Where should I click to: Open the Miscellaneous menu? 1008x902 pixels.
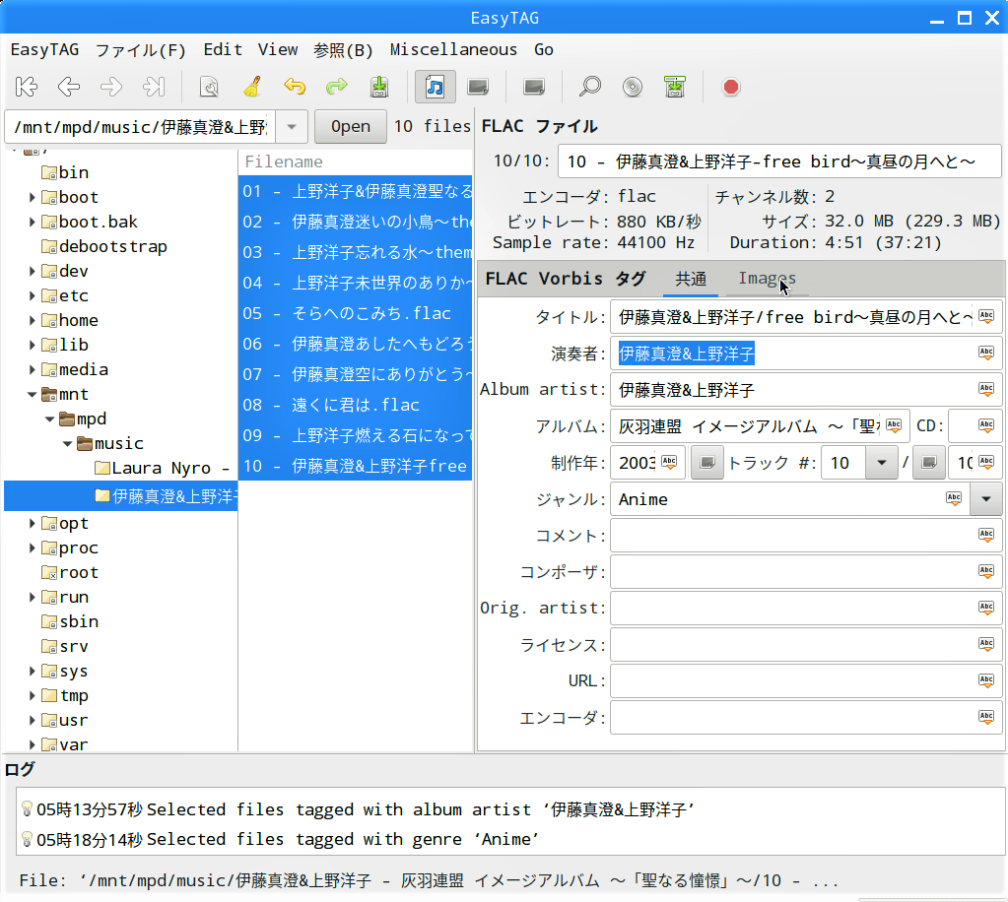click(453, 49)
